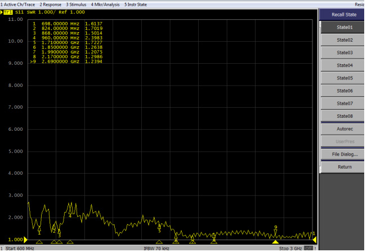Load State03 from recall list
The width and height of the screenshot is (367, 252).
(344, 52)
